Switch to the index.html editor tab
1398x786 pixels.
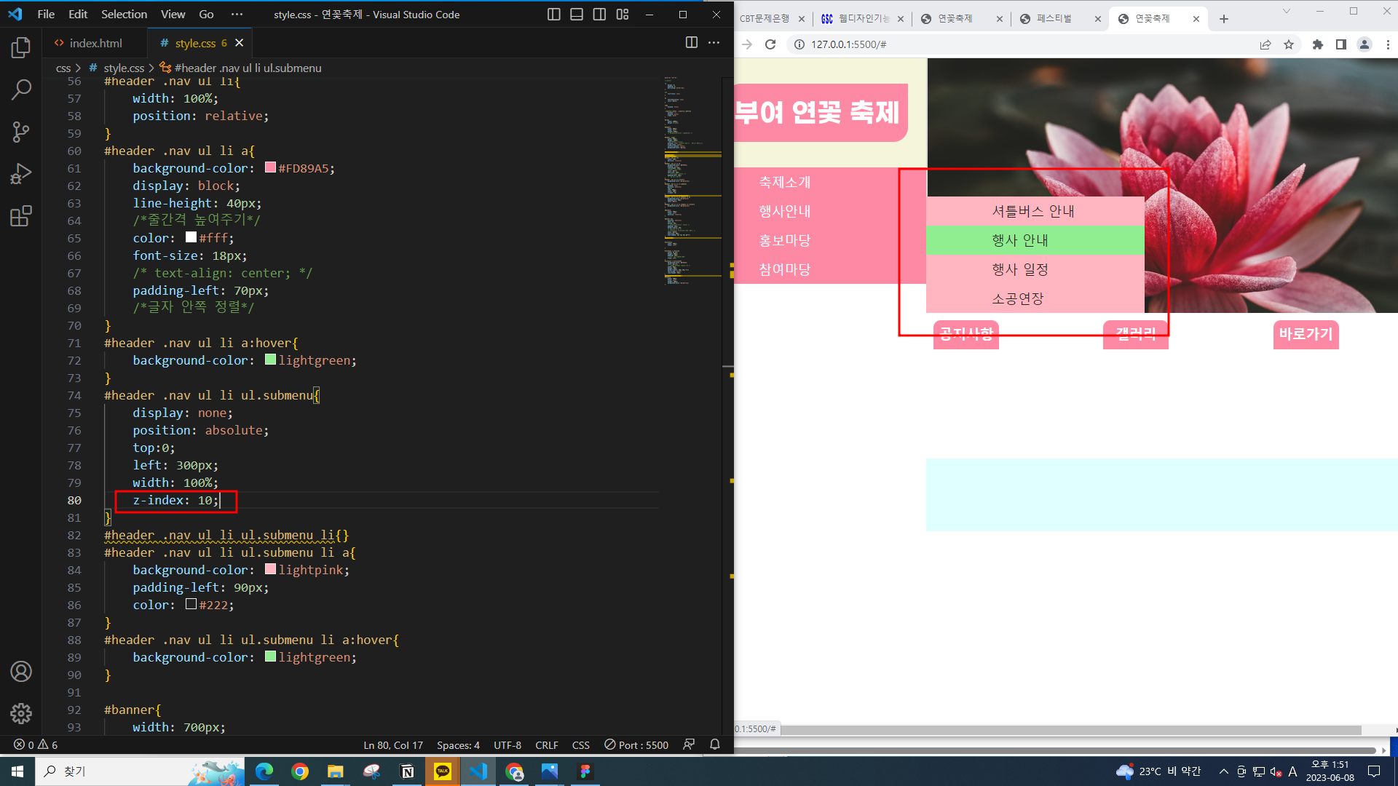tap(89, 44)
